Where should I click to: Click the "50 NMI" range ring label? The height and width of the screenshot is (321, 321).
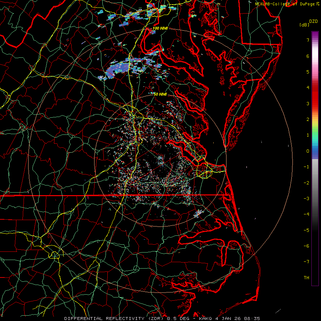click(160, 94)
